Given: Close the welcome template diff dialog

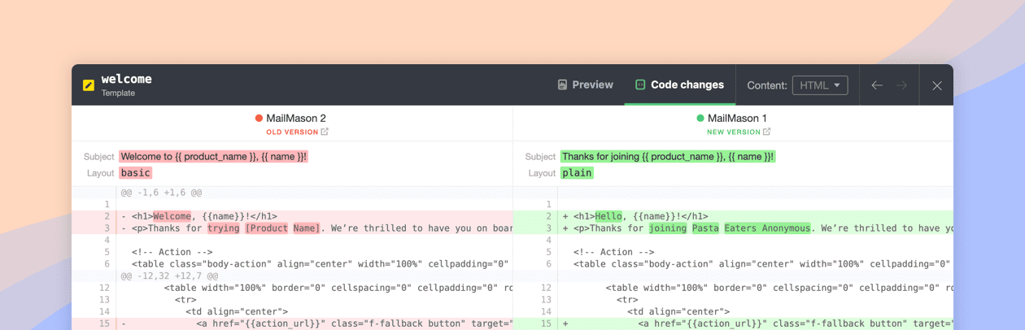Looking at the screenshot, I should pyautogui.click(x=937, y=85).
